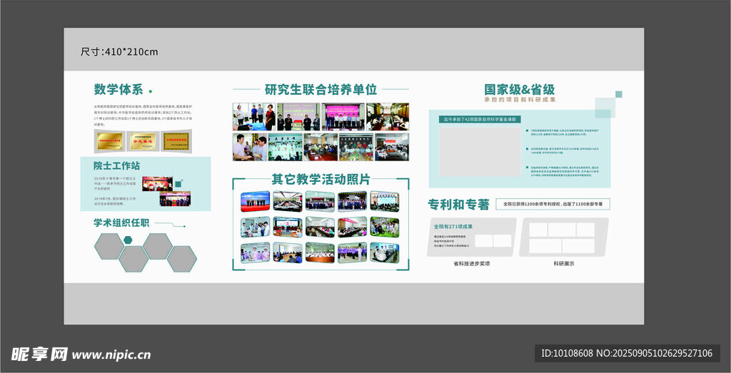Screen dimensions: 731x373
Task: Select the rightmost gray hexagon shape
Action: tap(181, 259)
